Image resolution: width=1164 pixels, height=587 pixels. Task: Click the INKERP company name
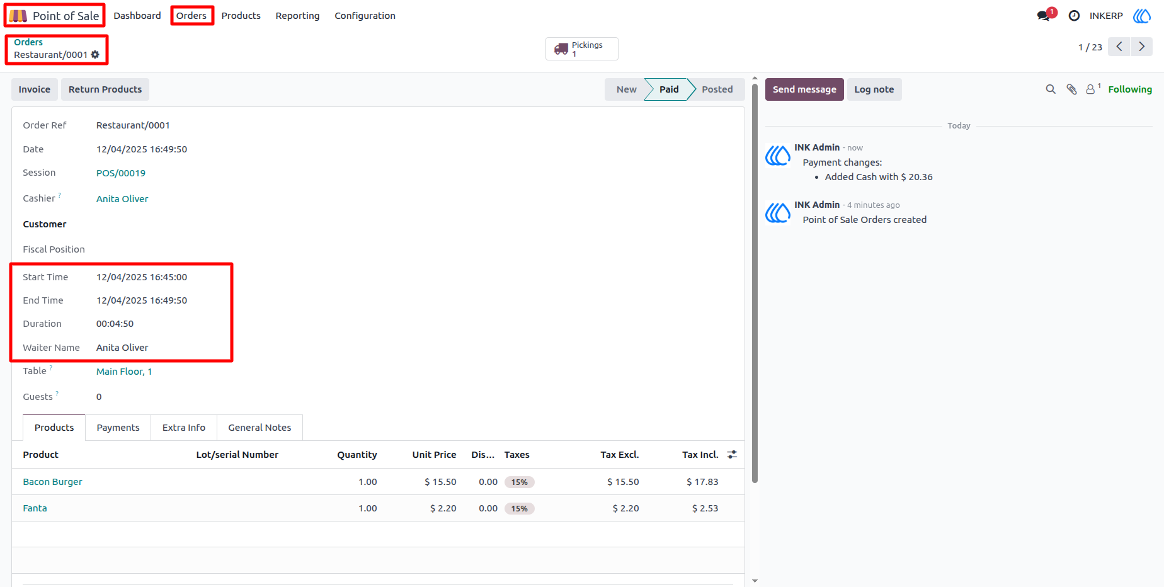(1106, 16)
